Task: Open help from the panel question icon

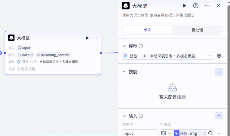Action: [196, 6]
